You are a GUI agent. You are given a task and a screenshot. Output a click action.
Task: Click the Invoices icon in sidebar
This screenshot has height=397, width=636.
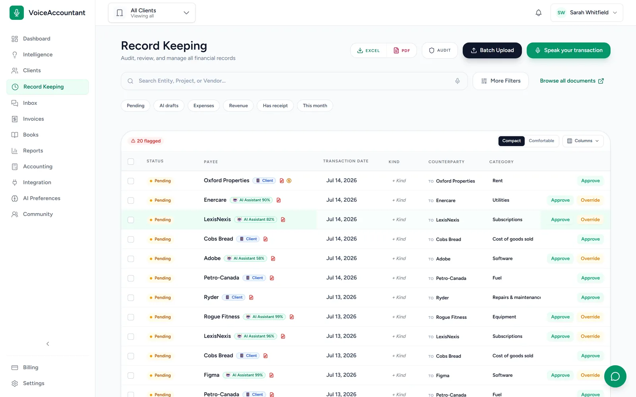coord(15,119)
